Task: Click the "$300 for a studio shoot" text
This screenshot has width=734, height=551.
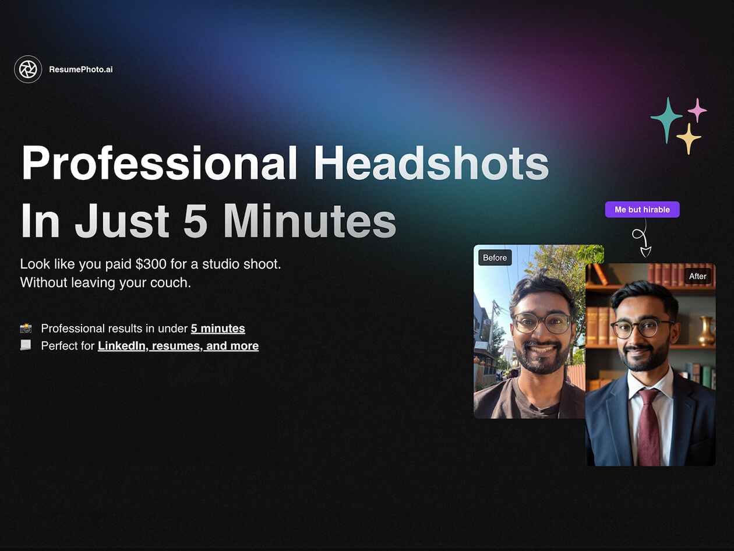Action: point(208,264)
